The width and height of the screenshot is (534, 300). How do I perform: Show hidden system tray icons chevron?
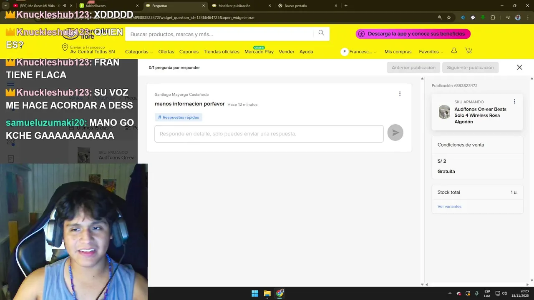(x=450, y=293)
